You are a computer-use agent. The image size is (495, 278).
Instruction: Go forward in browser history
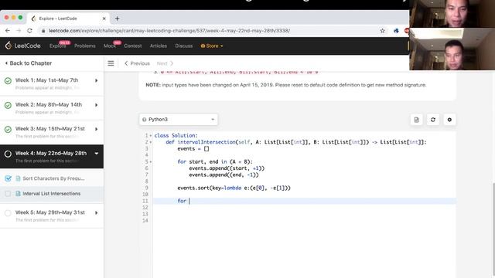coord(19,31)
